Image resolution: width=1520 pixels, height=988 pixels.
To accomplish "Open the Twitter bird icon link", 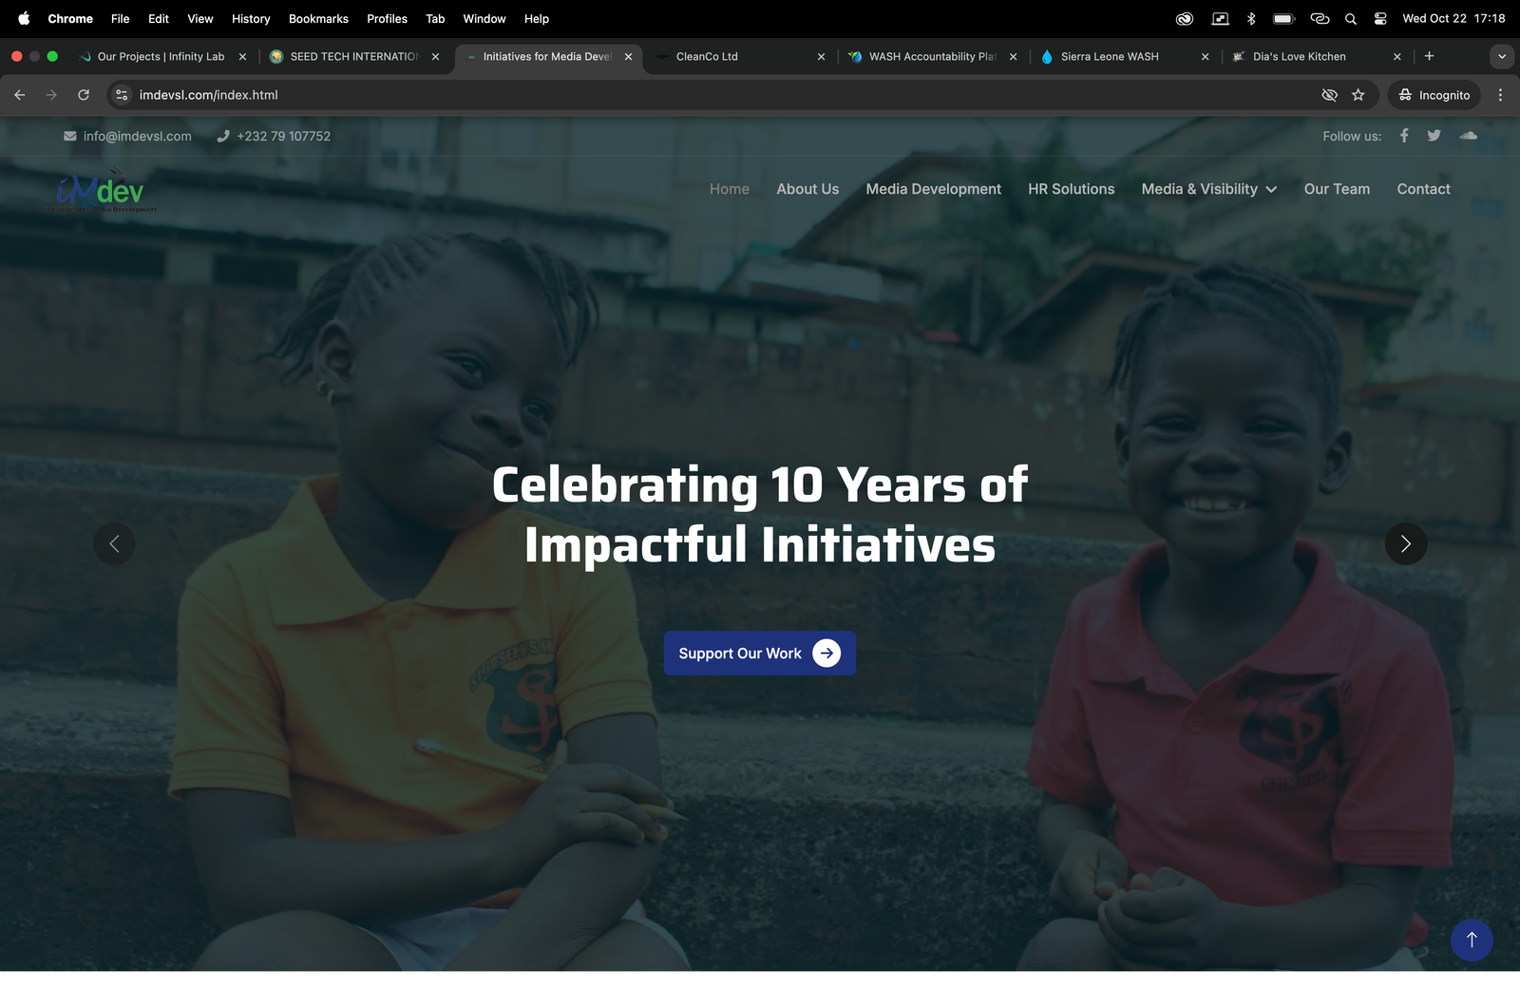I will 1434,136.
